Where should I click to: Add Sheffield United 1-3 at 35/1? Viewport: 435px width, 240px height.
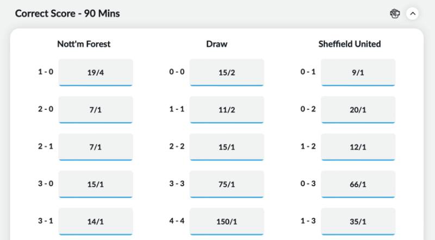click(358, 222)
